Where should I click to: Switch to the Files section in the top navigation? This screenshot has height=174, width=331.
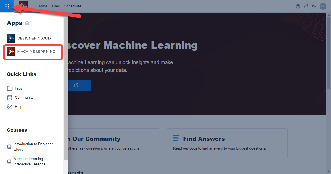tap(56, 6)
